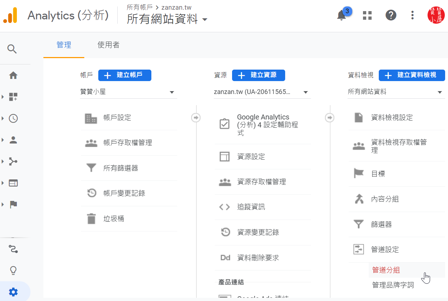
Task: Click the 目標 flag icon
Action: point(359,174)
